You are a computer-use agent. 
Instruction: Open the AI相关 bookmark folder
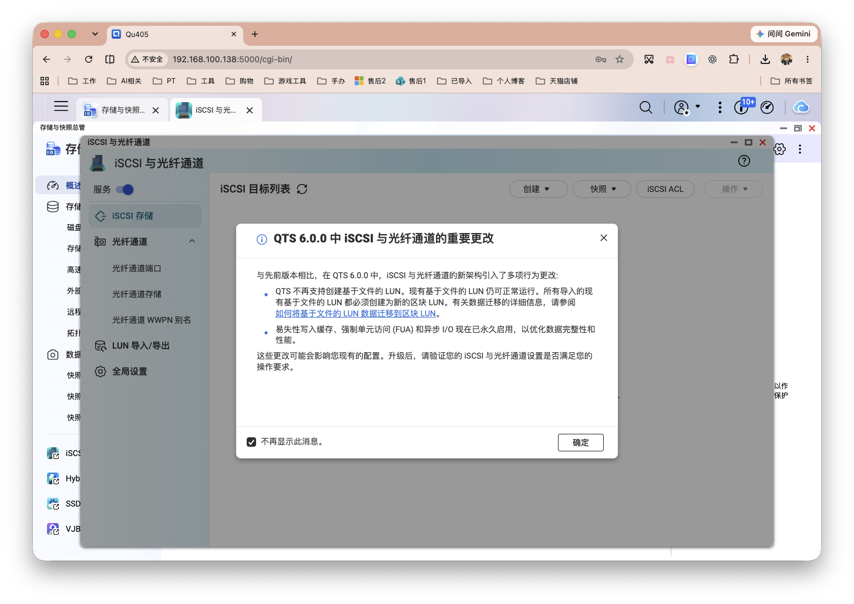coord(124,81)
